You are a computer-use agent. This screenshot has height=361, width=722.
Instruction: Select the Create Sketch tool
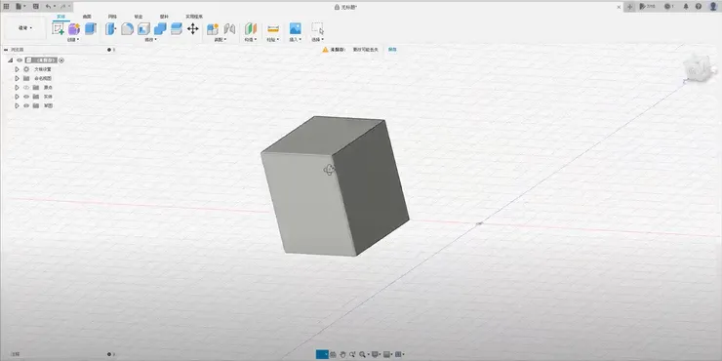click(x=58, y=29)
